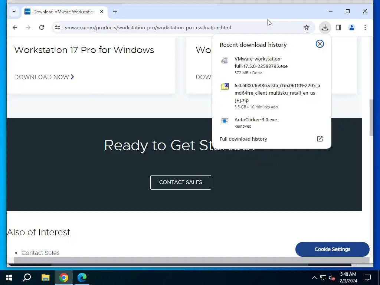Open Windows taskbar search
The height and width of the screenshot is (285, 380).
click(27, 278)
